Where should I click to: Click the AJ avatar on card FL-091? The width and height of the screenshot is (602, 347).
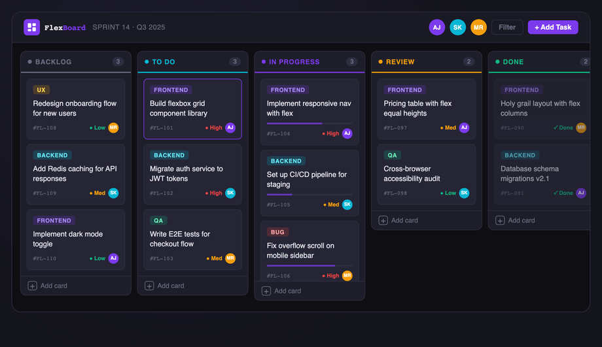(x=581, y=193)
